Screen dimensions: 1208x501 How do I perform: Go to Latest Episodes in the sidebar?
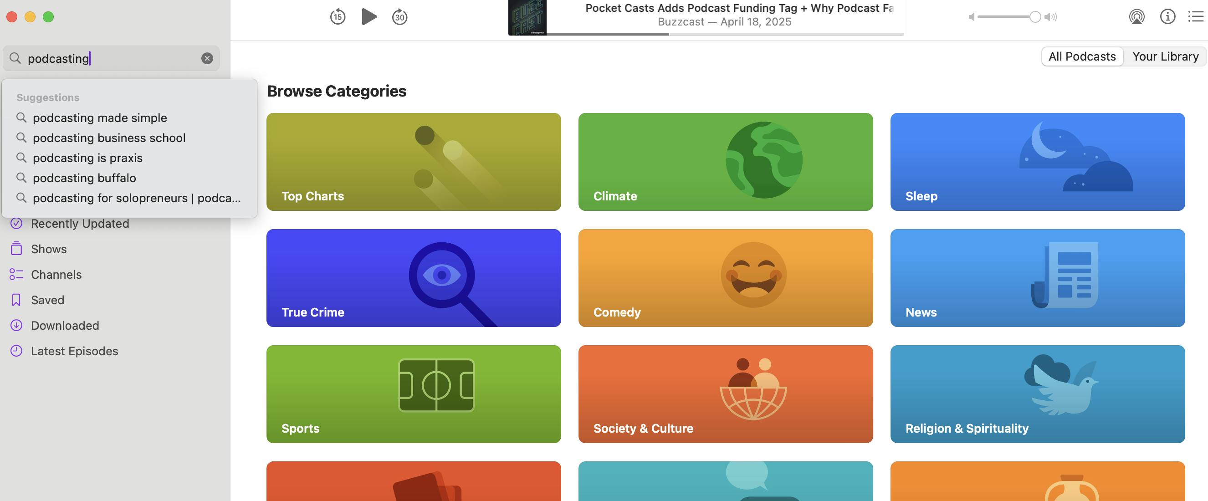point(74,351)
